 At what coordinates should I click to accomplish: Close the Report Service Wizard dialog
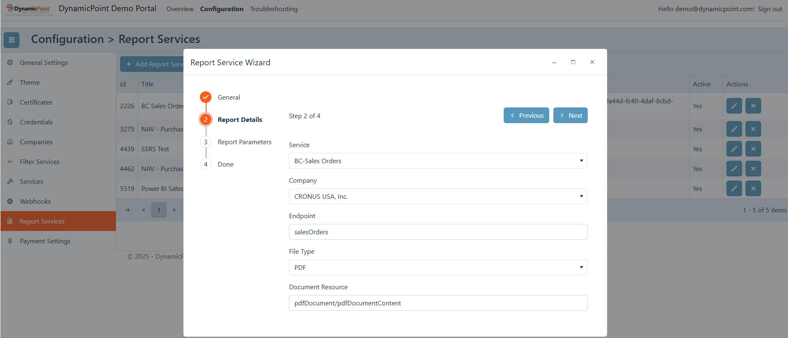(x=592, y=62)
